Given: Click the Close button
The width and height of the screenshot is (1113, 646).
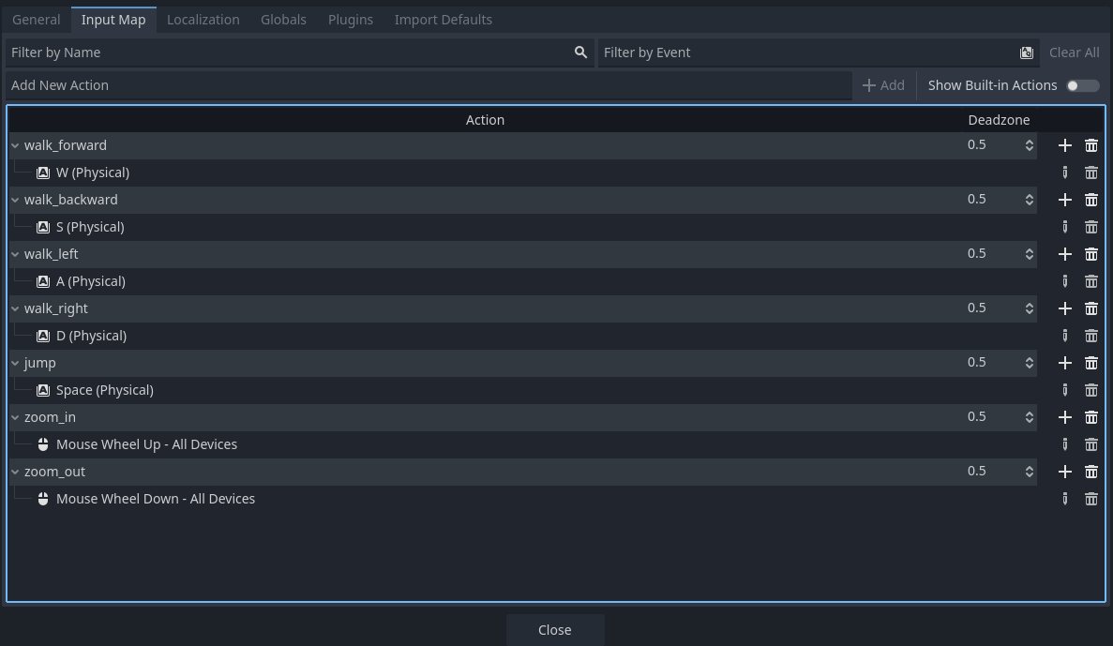Looking at the screenshot, I should [555, 630].
